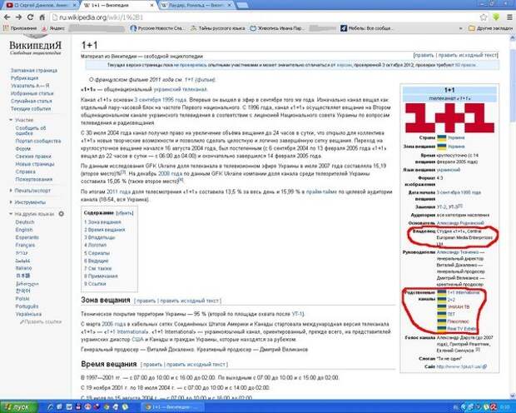The width and height of the screenshot is (516, 413).
Task: Open the Deutsch language version
Action: pos(25,222)
